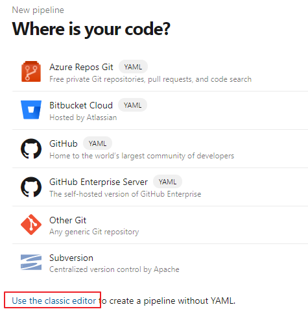Click the description 'Hosted by Atlassian'

pyautogui.click(x=83, y=117)
